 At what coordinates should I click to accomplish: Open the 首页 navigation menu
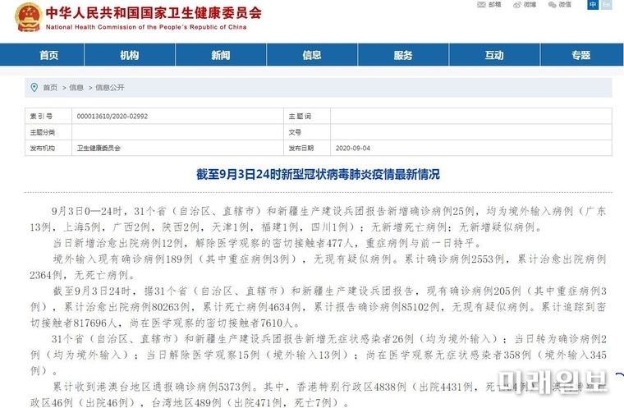pyautogui.click(x=49, y=55)
